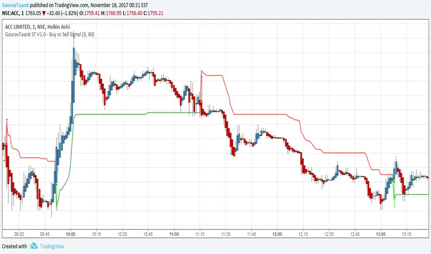Click the 09:30 time axis label
Viewport: 431px width, 254px height.
pyautogui.click(x=19, y=234)
